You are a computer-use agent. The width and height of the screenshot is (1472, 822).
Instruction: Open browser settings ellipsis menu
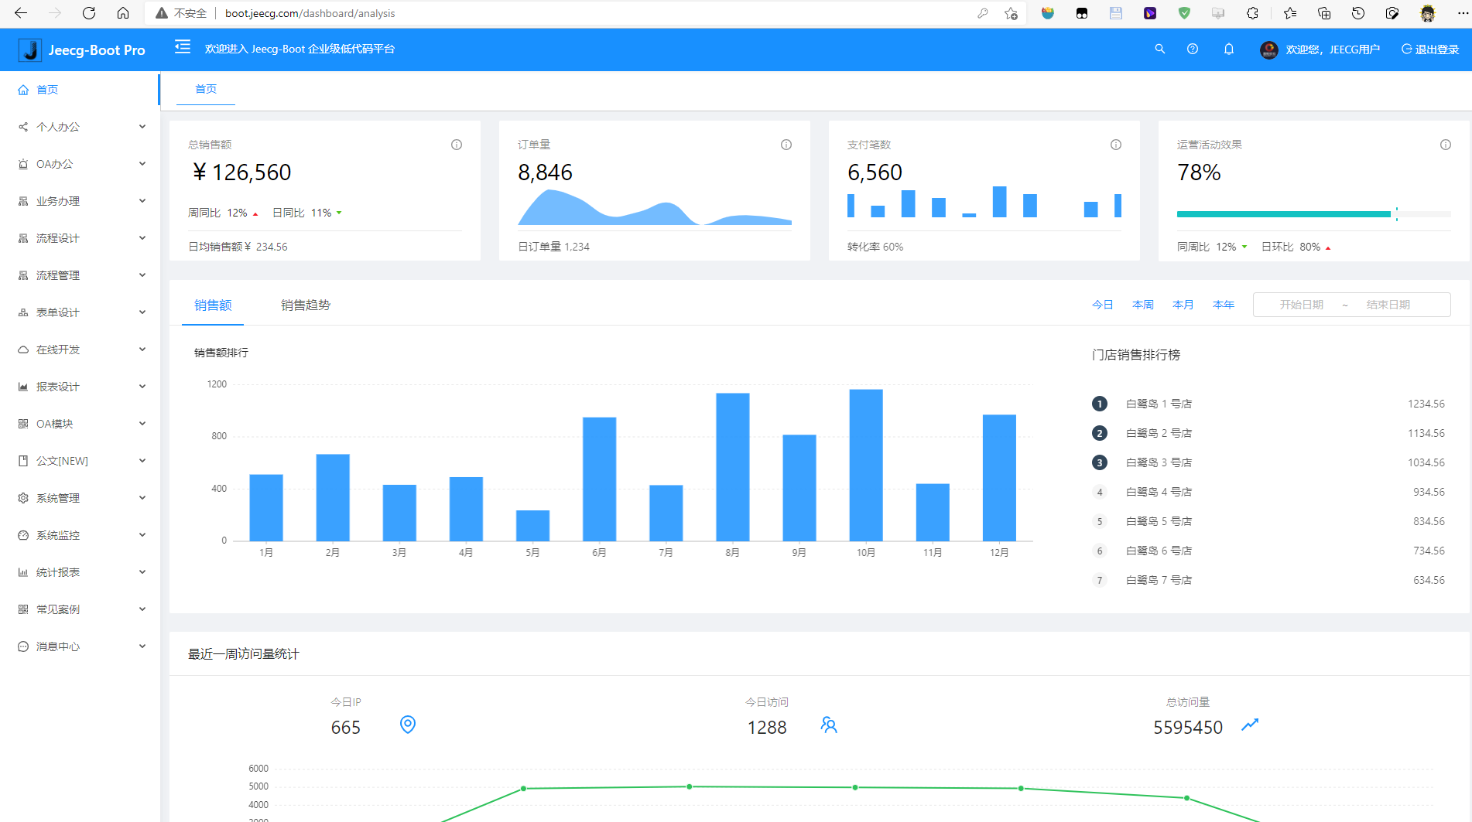coord(1463,13)
